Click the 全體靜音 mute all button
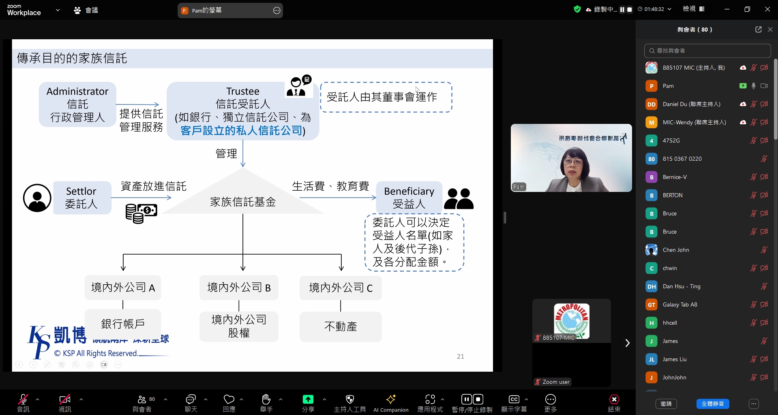The width and height of the screenshot is (778, 415). (x=712, y=404)
